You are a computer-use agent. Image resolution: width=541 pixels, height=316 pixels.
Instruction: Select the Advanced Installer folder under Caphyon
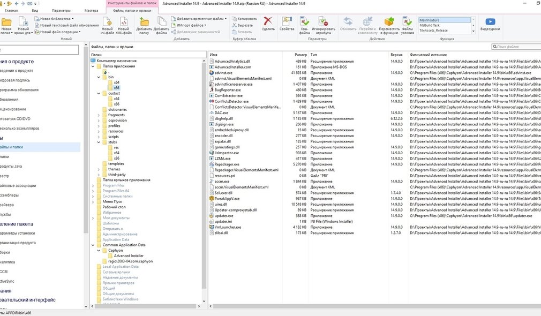129,256
